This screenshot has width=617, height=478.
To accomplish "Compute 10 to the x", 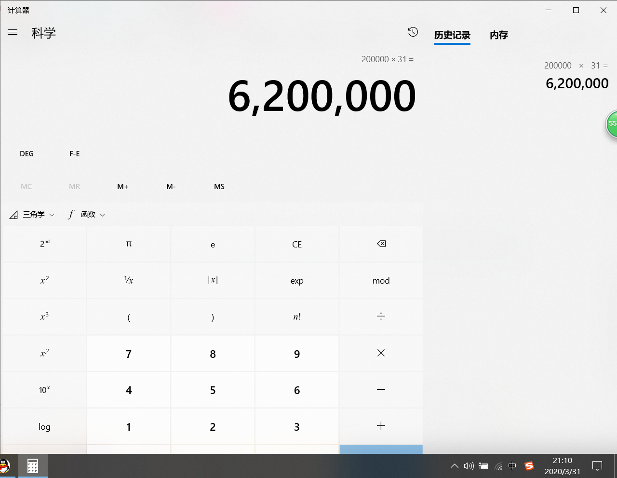I will coord(44,390).
